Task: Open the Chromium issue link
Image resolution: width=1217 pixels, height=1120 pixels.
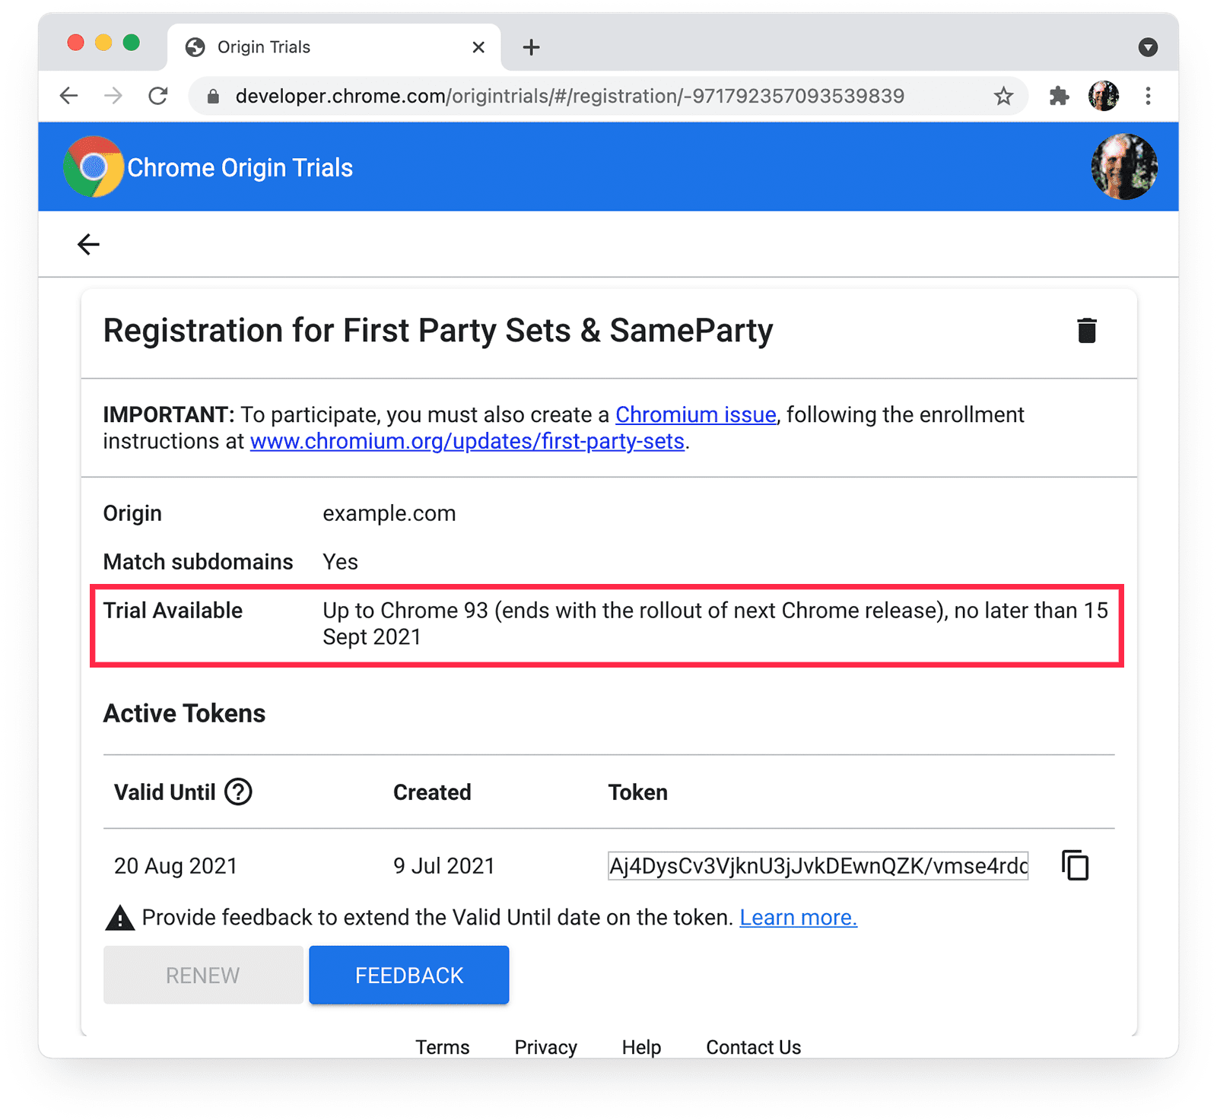Action: pos(694,414)
